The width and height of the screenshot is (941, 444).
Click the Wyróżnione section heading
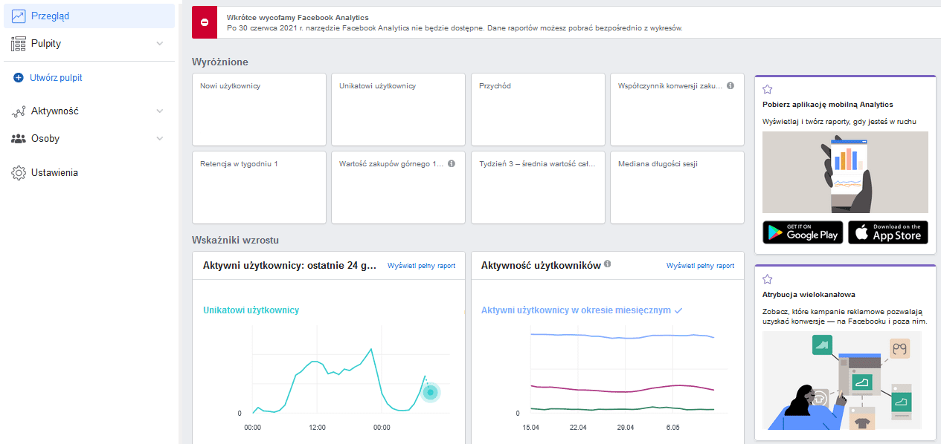point(220,62)
